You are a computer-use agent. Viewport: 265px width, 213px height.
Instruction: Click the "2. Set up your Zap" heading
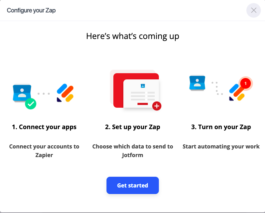pos(132,127)
